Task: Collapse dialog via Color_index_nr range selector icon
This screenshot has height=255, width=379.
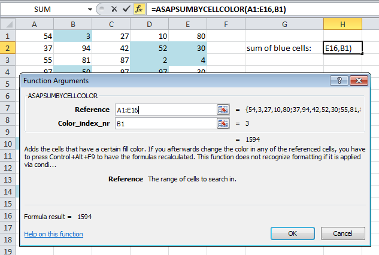Action: click(223, 123)
